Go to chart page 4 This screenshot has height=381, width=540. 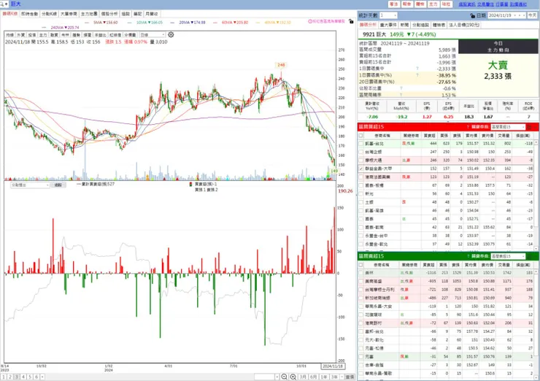23,377
